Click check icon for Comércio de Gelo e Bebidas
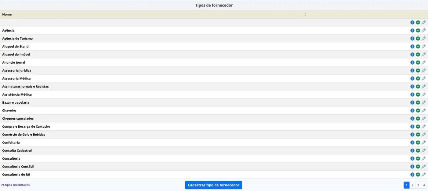Image resolution: width=428 pixels, height=191 pixels. (x=418, y=134)
